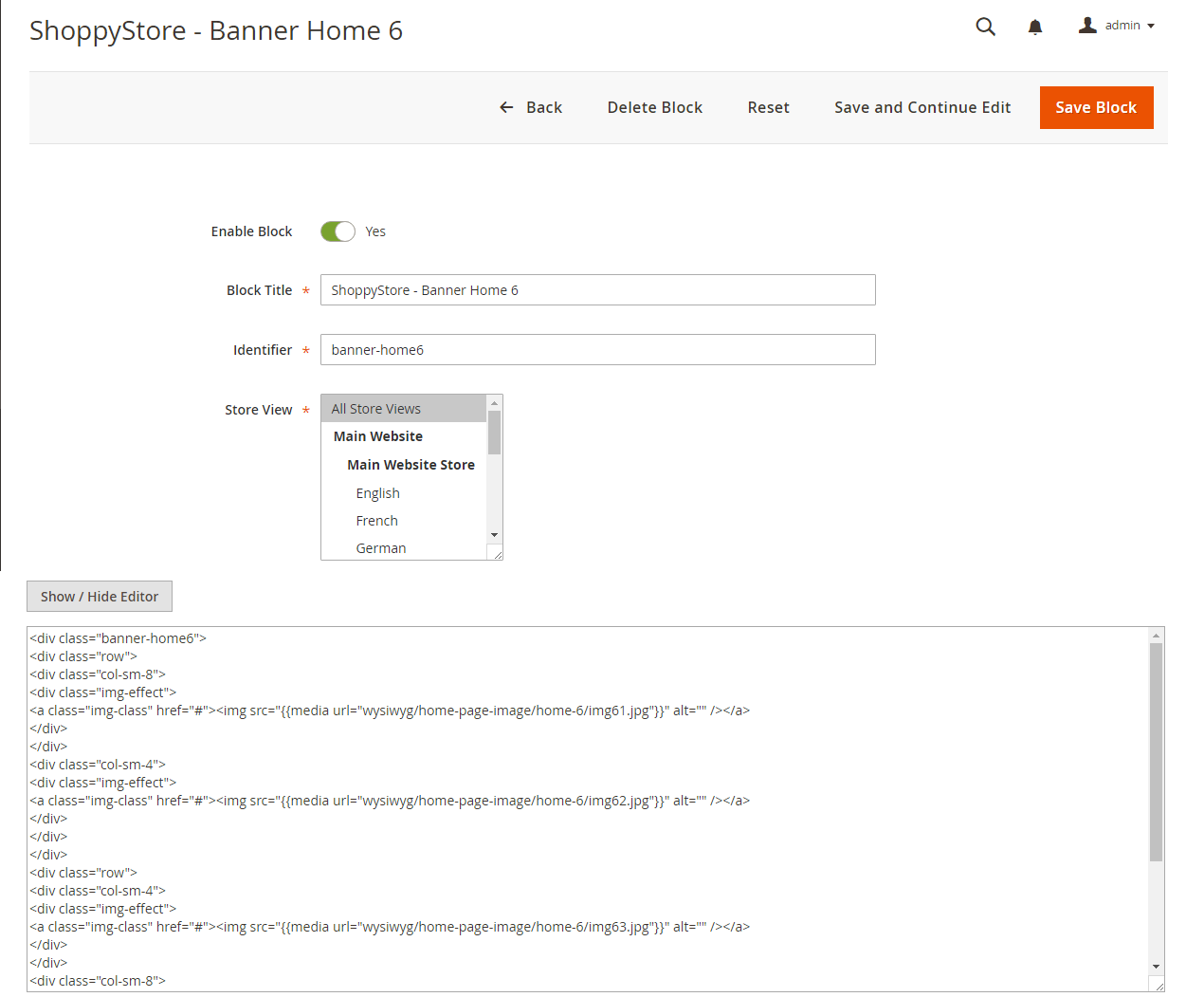Click the 'Identifier' field label
The width and height of the screenshot is (1186, 997).
click(263, 350)
